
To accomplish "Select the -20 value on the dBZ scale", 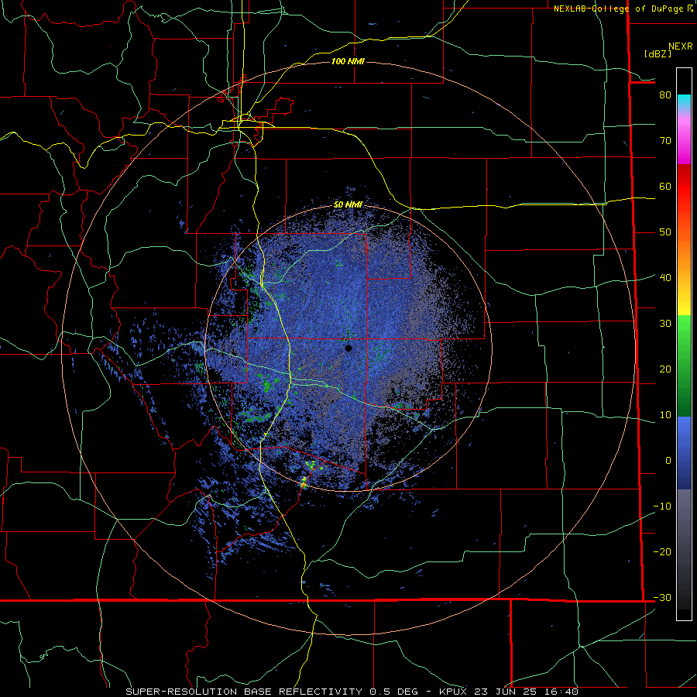I will pos(662,552).
